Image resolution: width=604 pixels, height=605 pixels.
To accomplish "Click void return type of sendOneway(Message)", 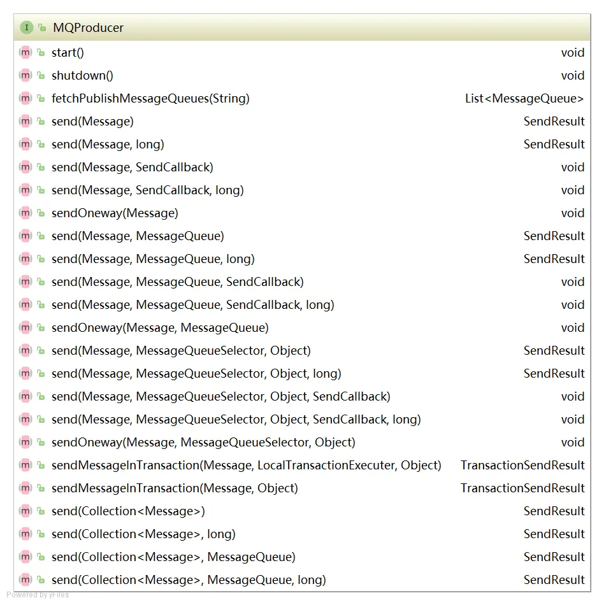I will (573, 213).
